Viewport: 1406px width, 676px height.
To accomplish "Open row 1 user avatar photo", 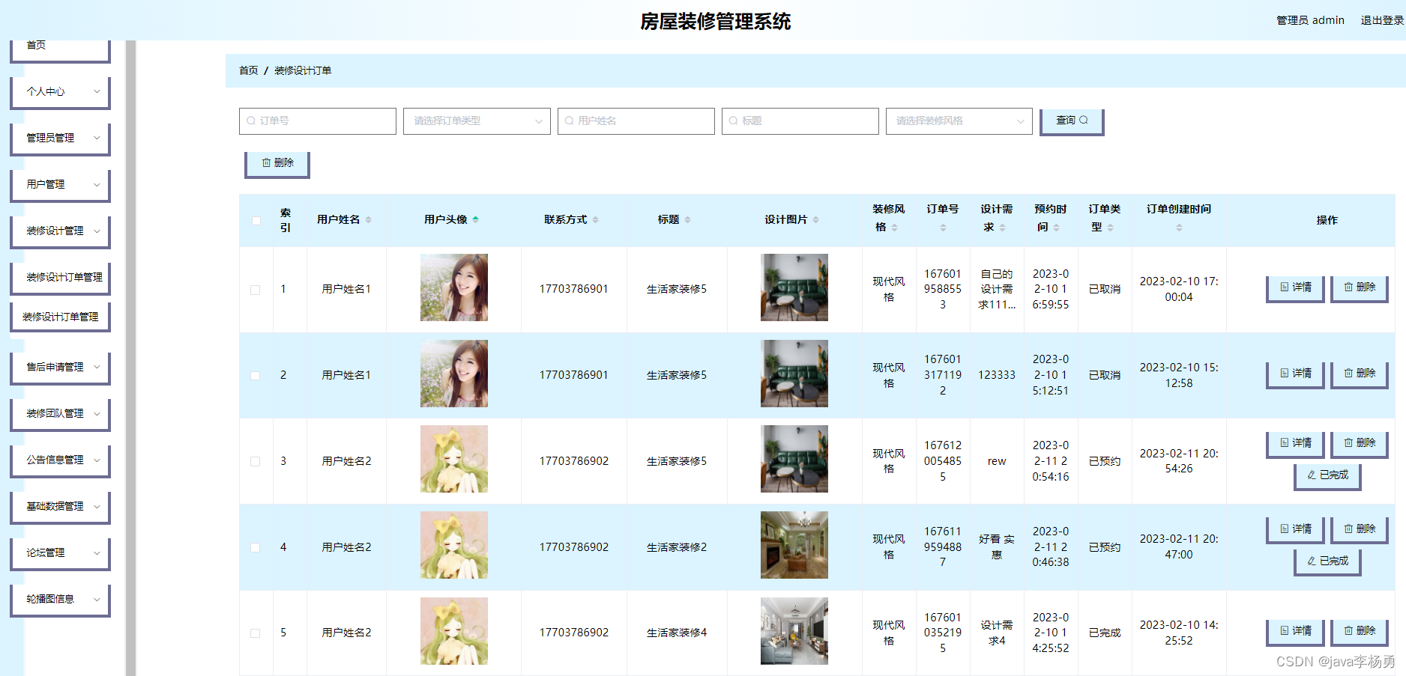I will (454, 287).
